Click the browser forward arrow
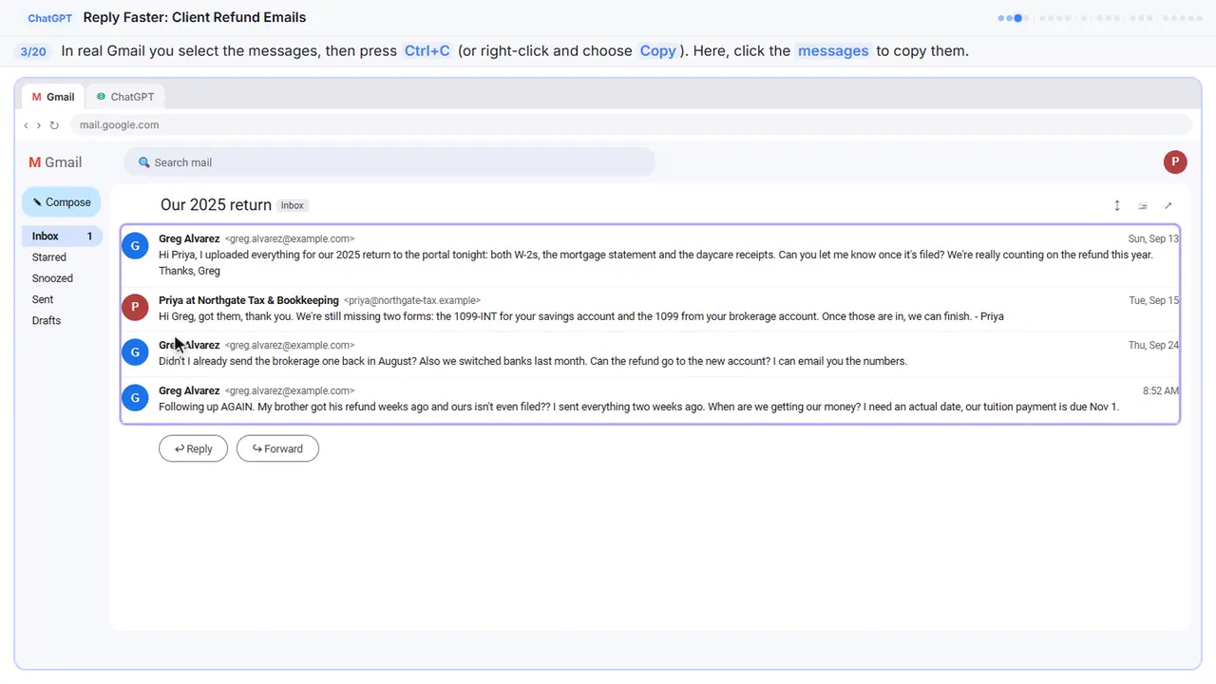 pos(39,125)
